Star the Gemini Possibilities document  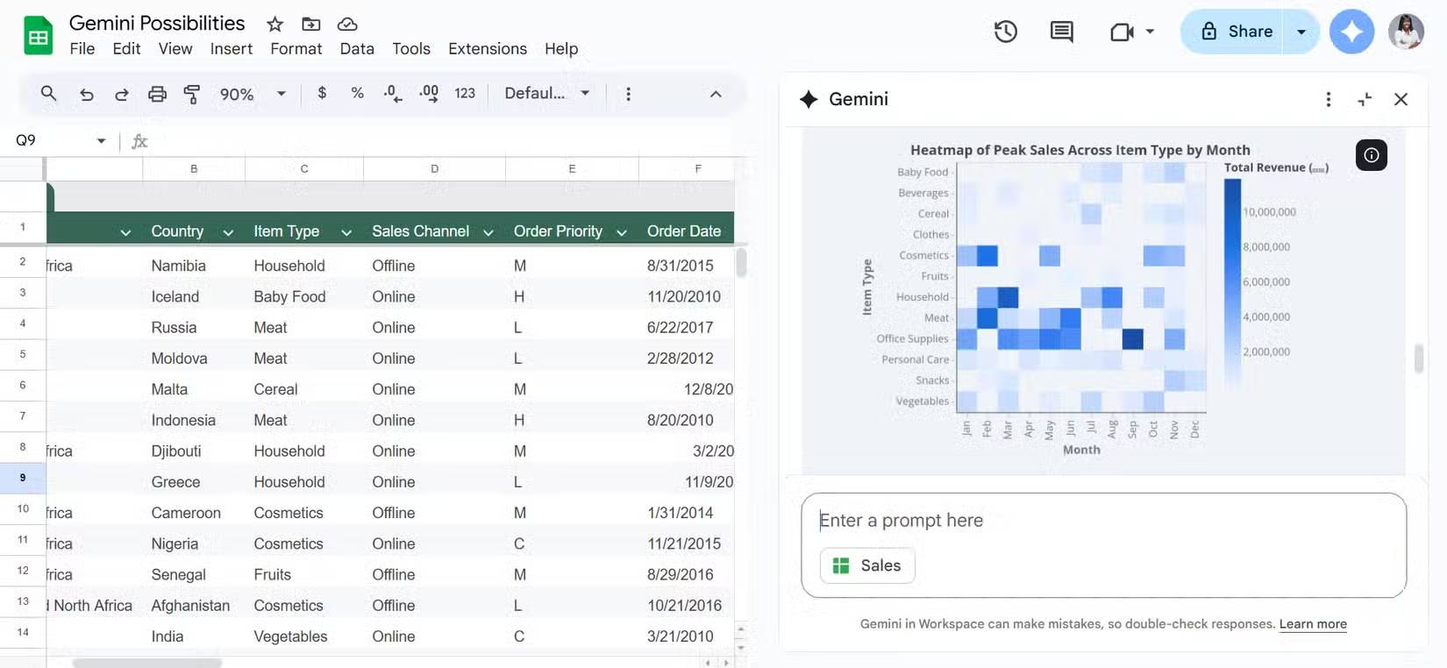pos(275,24)
